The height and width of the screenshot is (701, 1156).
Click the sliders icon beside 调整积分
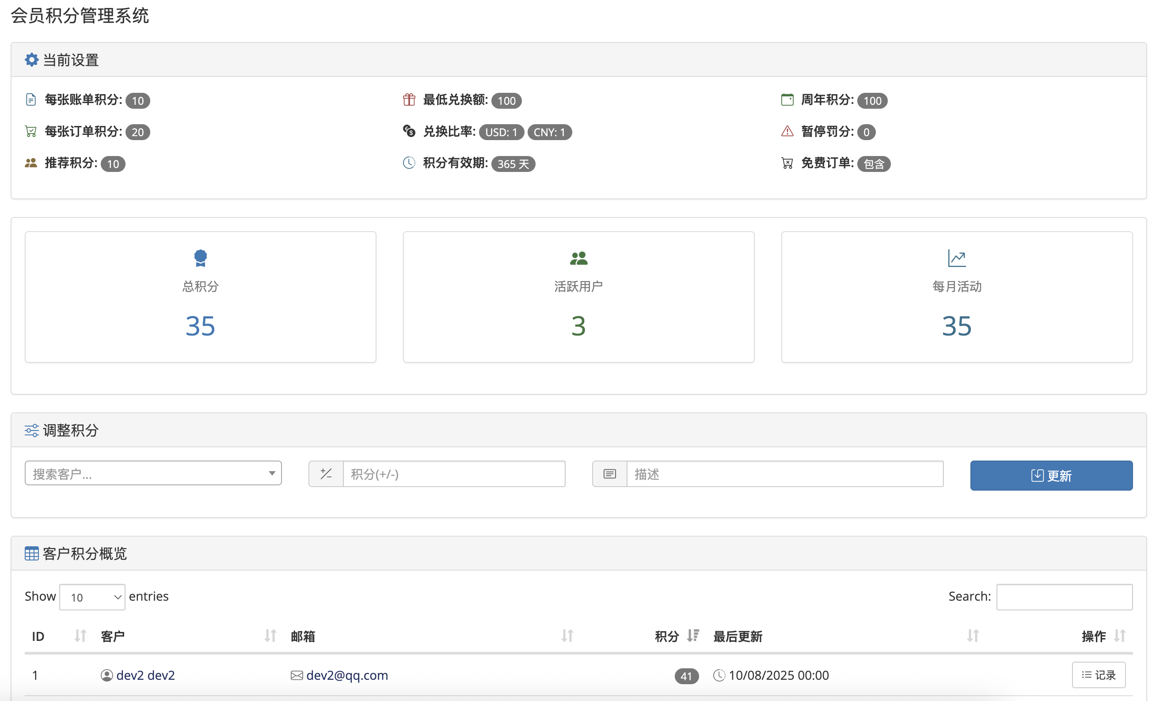coord(31,430)
